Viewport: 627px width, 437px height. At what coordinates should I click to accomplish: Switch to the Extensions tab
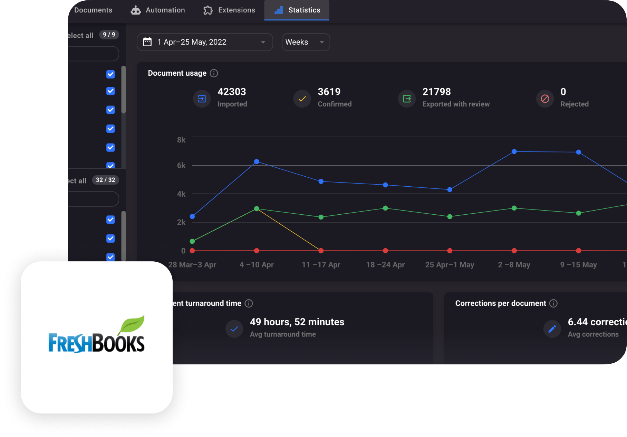tap(229, 10)
